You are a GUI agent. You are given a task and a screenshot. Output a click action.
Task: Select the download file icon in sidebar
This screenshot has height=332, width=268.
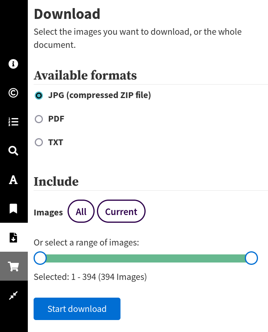coord(13,237)
